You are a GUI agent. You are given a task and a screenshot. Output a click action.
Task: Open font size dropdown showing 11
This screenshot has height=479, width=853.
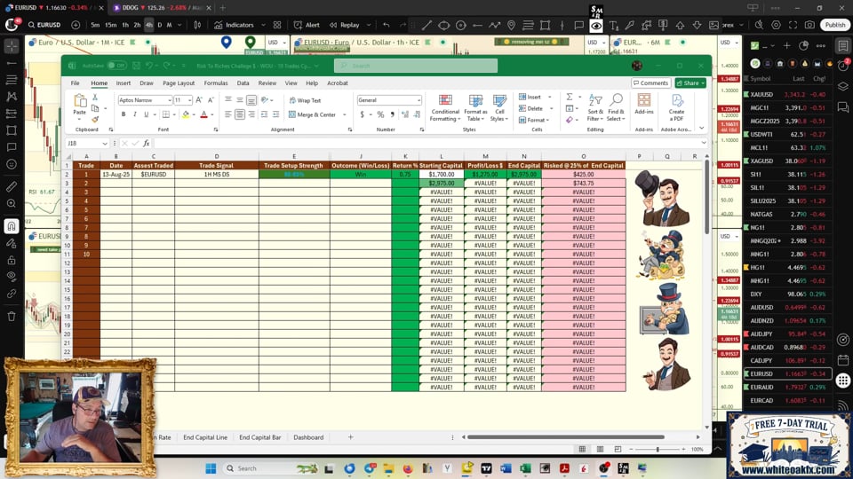click(x=189, y=100)
